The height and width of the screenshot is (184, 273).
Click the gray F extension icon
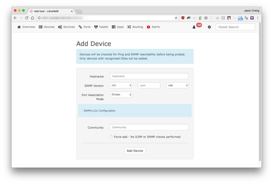[223, 18]
